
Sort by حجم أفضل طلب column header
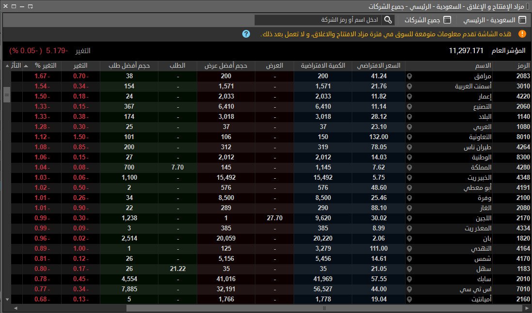(129, 66)
